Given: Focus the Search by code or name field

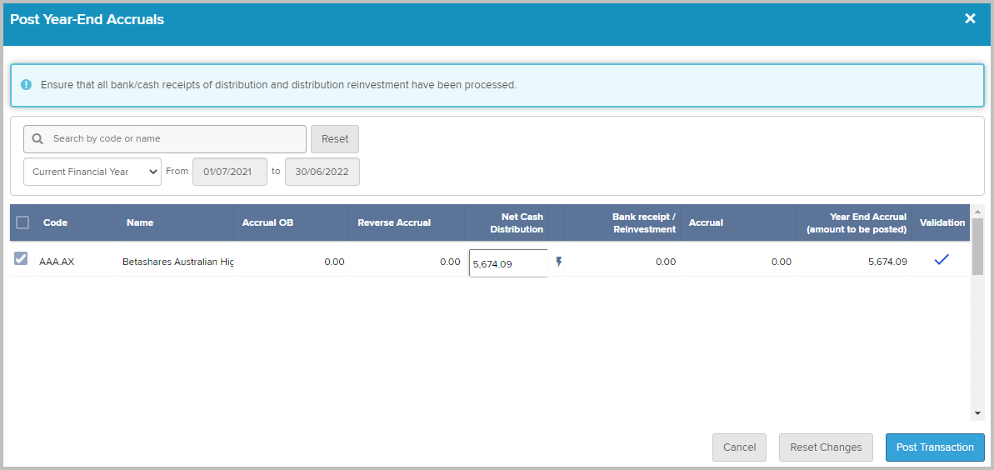Looking at the screenshot, I should 165,139.
